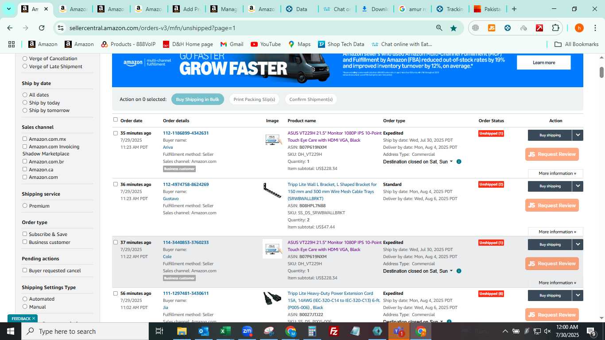Open the globe extension icon in toolbar
The image size is (605, 340).
[475, 28]
